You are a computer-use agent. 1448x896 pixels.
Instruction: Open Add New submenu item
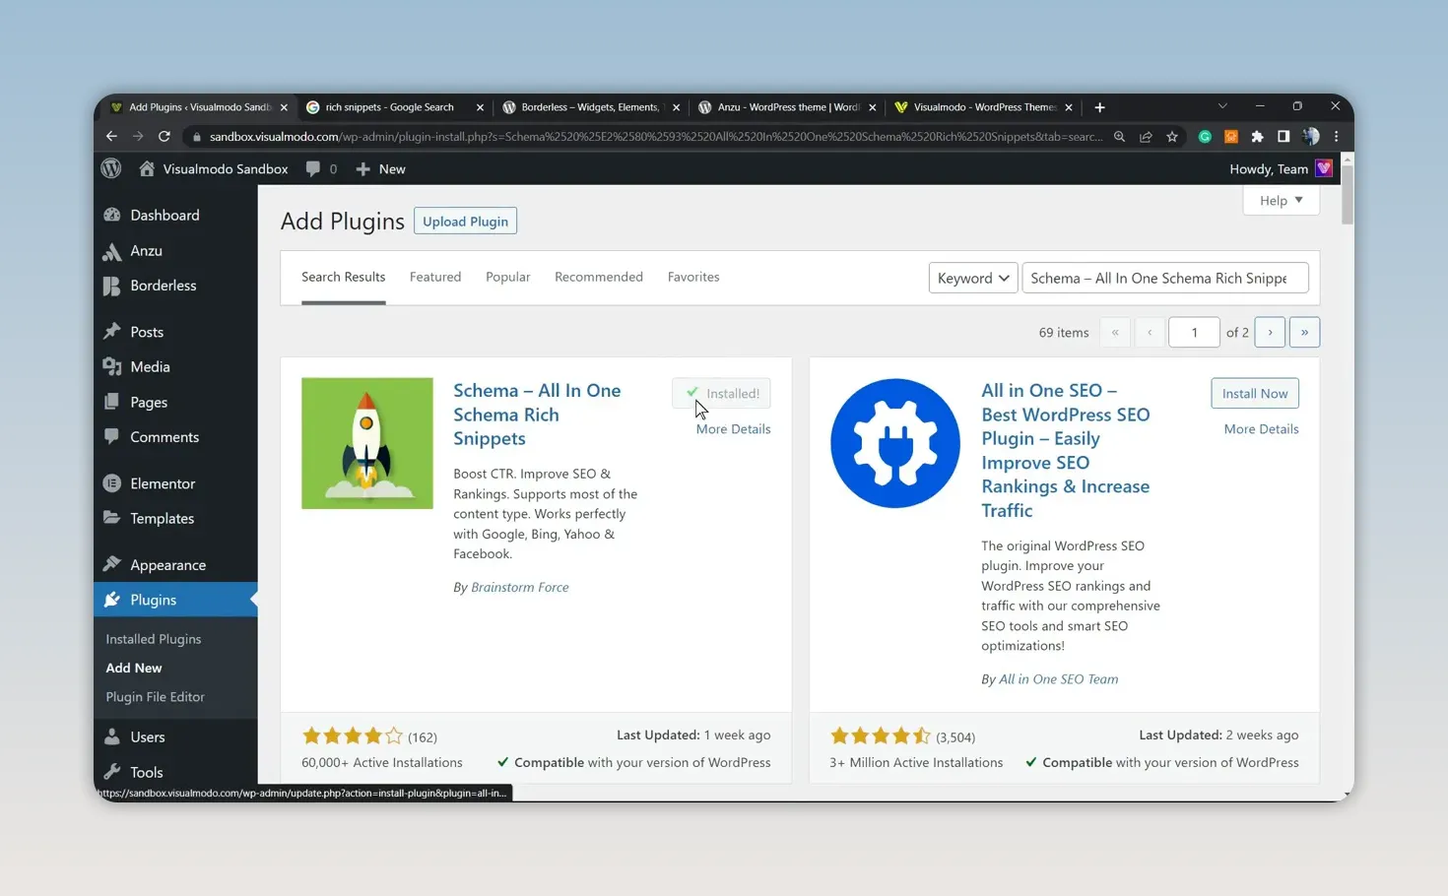pyautogui.click(x=134, y=668)
